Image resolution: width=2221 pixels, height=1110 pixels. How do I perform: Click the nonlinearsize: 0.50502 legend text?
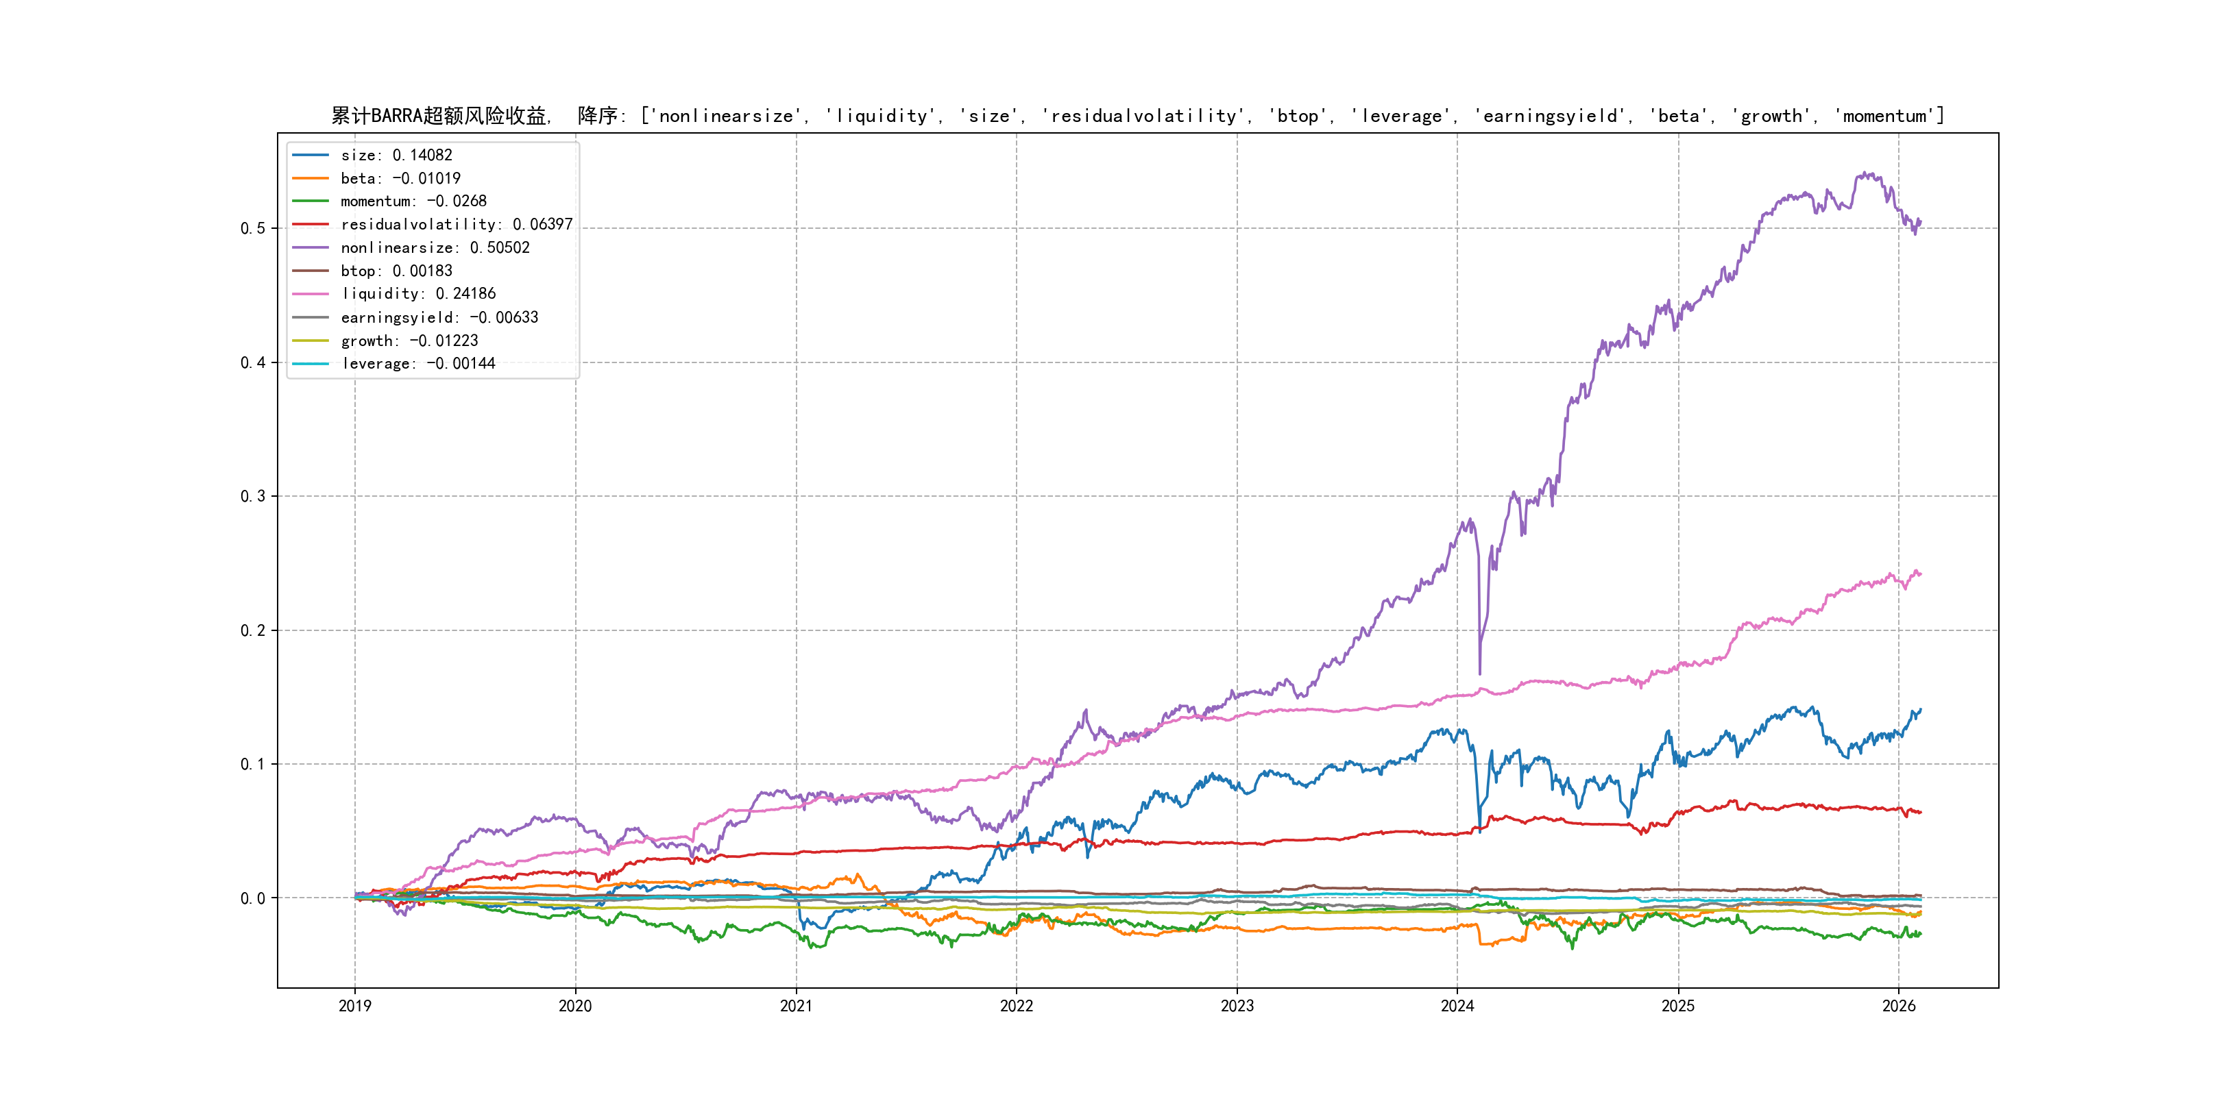pyautogui.click(x=435, y=247)
